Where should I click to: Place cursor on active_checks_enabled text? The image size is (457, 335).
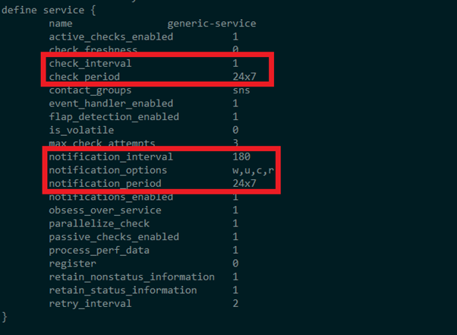[111, 36]
